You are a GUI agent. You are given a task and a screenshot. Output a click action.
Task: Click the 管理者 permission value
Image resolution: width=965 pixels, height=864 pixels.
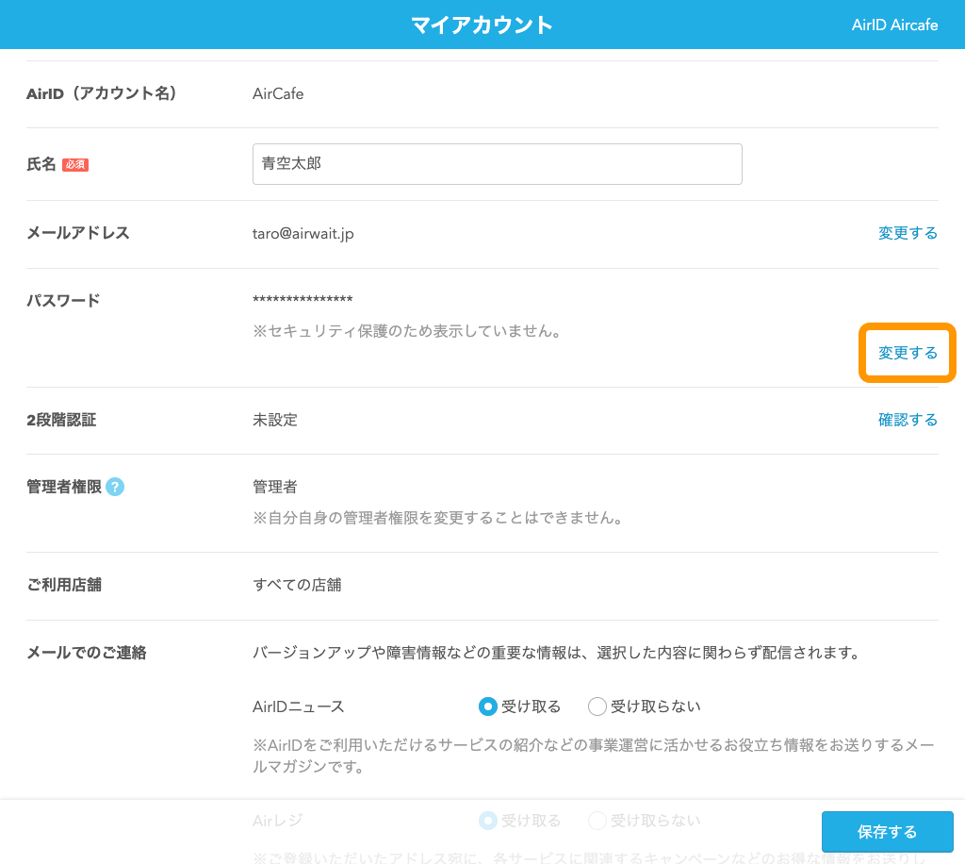click(x=273, y=487)
